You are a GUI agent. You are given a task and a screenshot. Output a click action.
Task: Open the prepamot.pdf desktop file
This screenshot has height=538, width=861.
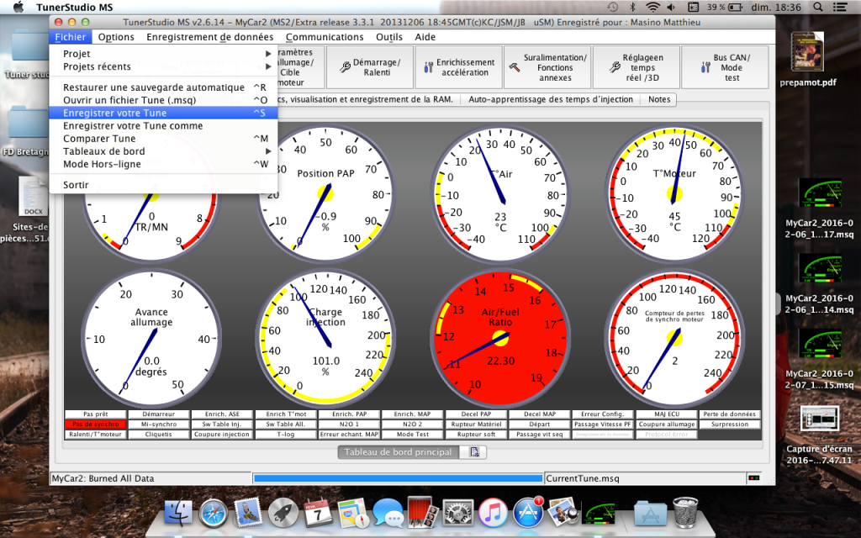(x=807, y=59)
